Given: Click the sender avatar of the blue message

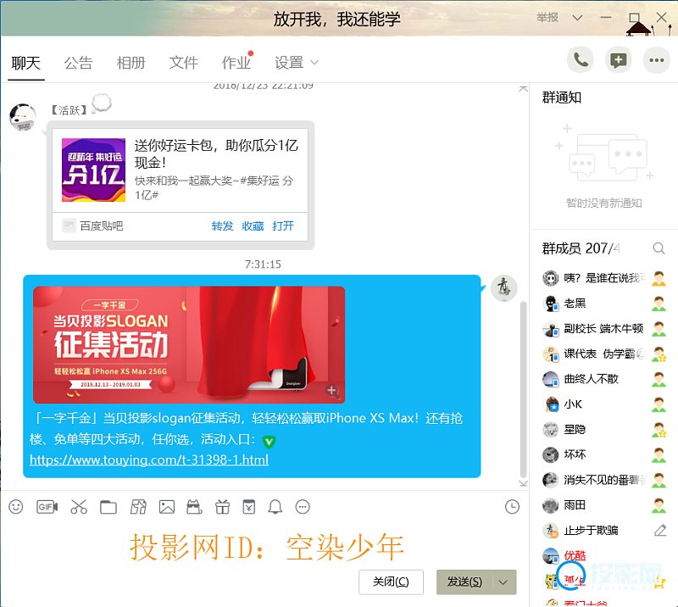Looking at the screenshot, I should tap(503, 287).
